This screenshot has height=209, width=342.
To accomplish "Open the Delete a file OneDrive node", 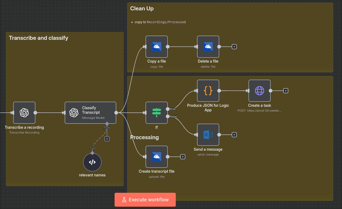I will click(x=208, y=46).
